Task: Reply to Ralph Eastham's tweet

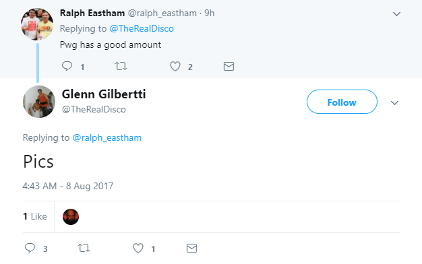Action: click(x=67, y=66)
